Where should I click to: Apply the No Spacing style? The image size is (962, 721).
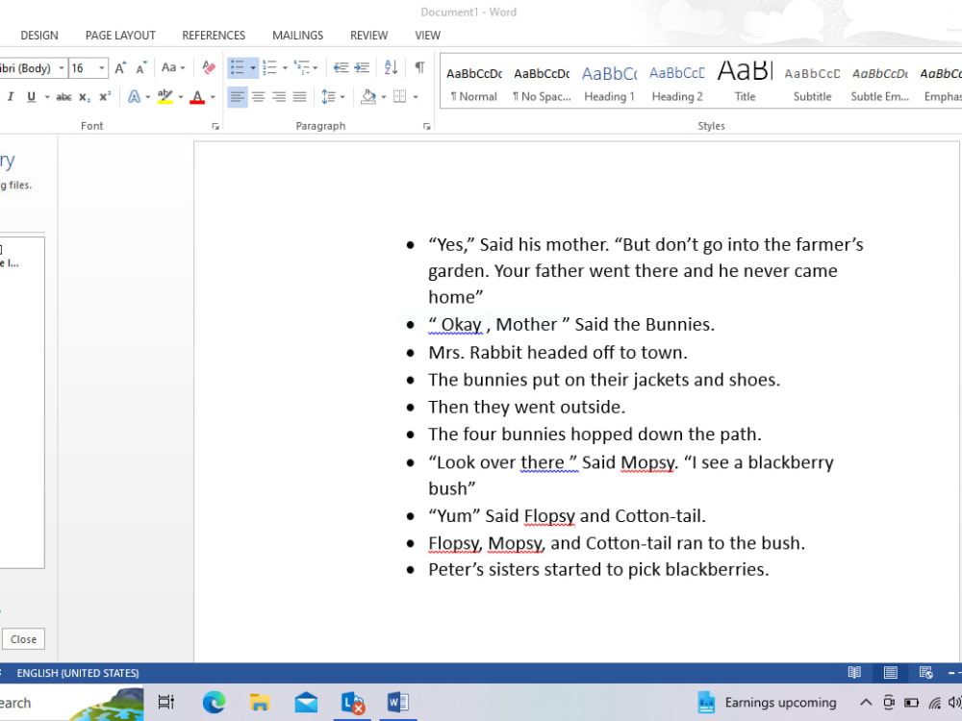pyautogui.click(x=542, y=83)
